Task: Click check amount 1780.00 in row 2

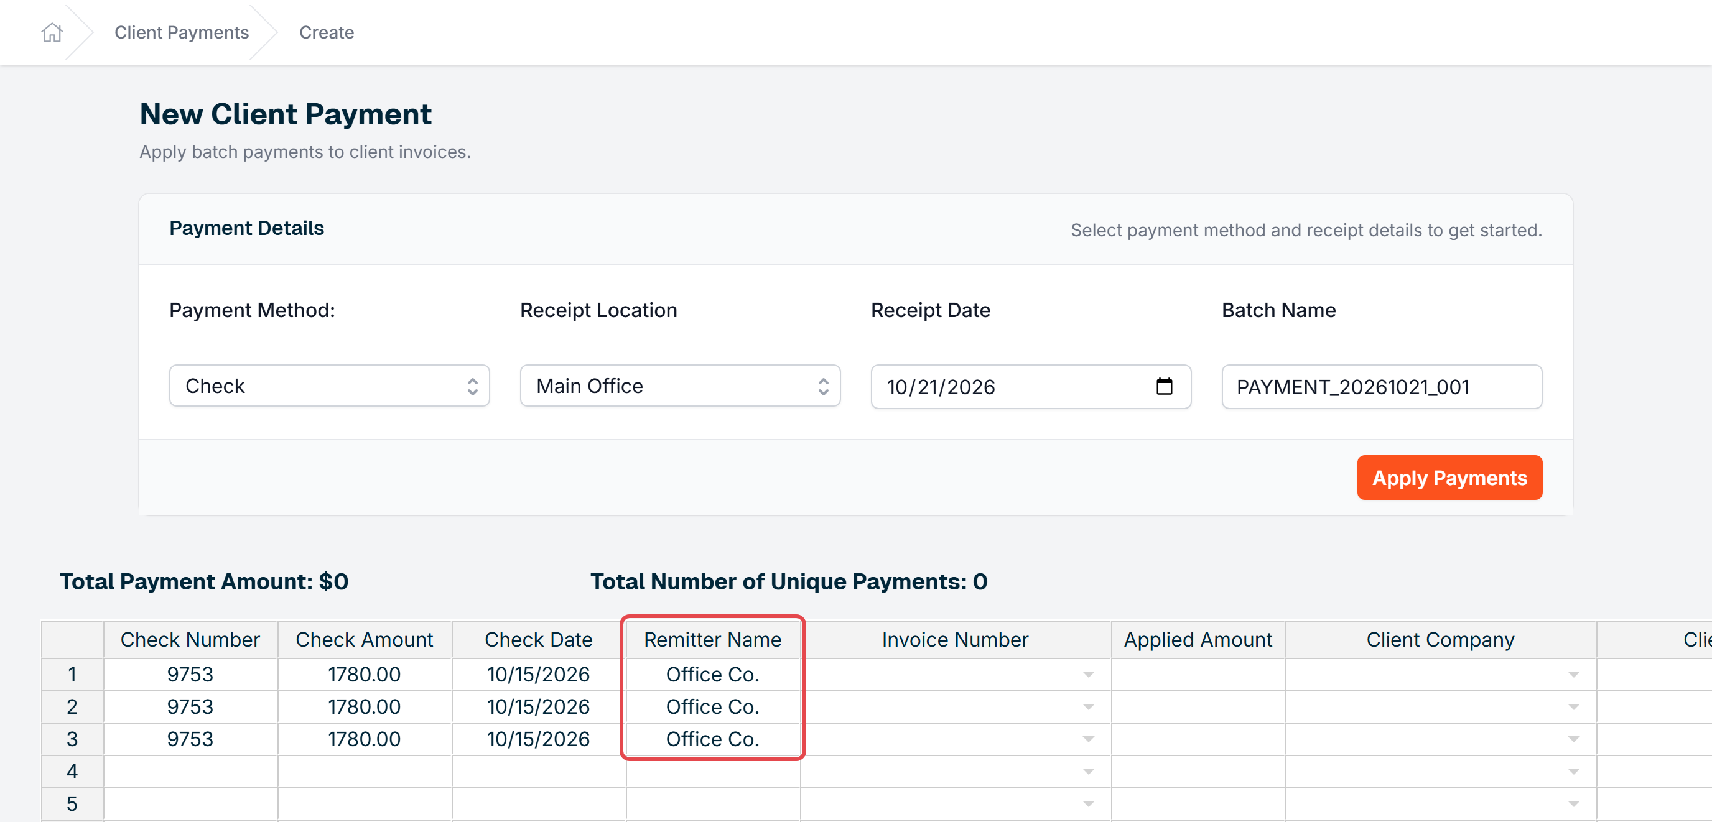Action: pyautogui.click(x=364, y=706)
